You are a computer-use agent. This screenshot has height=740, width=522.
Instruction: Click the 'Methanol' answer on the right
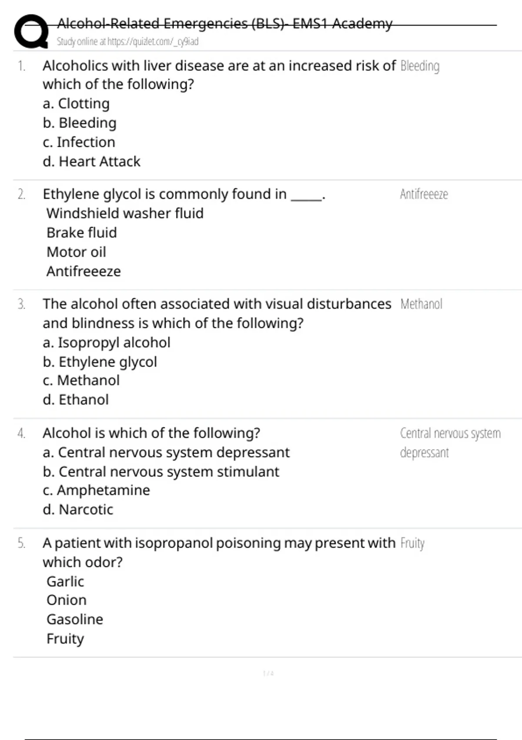click(421, 304)
